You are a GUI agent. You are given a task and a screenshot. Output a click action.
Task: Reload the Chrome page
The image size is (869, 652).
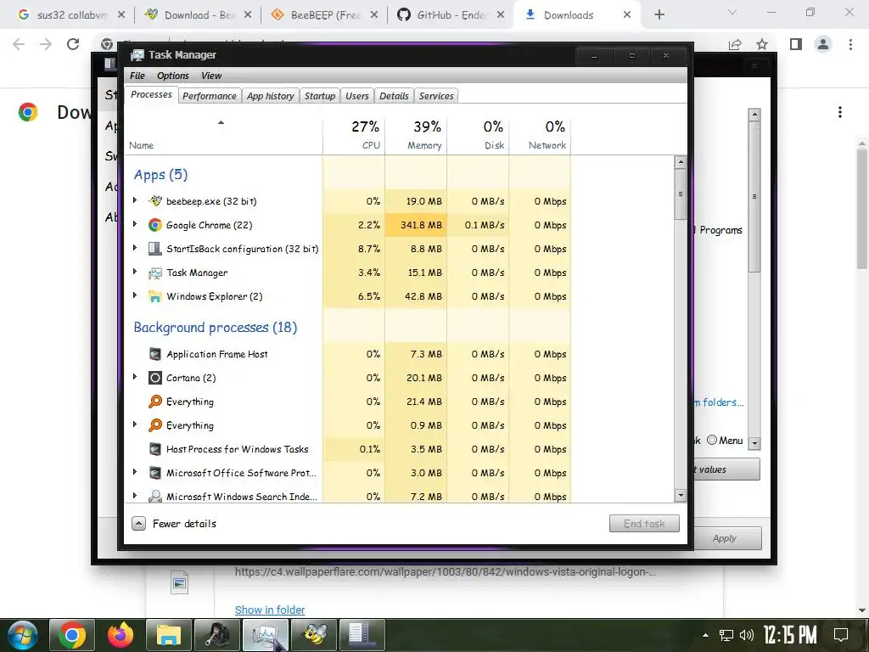(x=73, y=44)
